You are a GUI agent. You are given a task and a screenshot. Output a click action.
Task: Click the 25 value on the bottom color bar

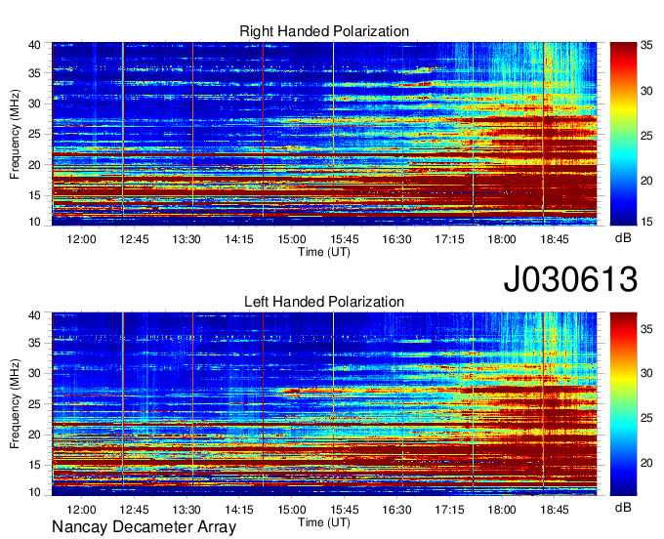tap(646, 418)
